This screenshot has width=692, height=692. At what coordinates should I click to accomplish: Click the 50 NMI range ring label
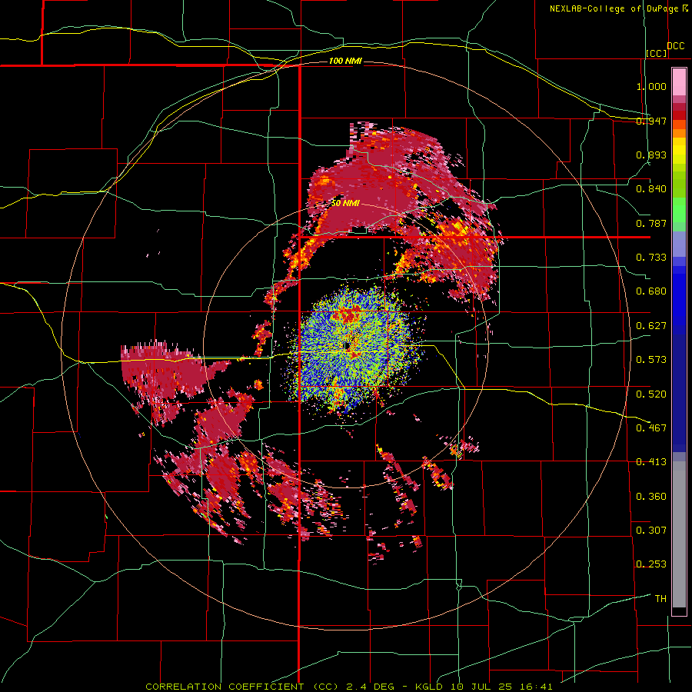[345, 204]
